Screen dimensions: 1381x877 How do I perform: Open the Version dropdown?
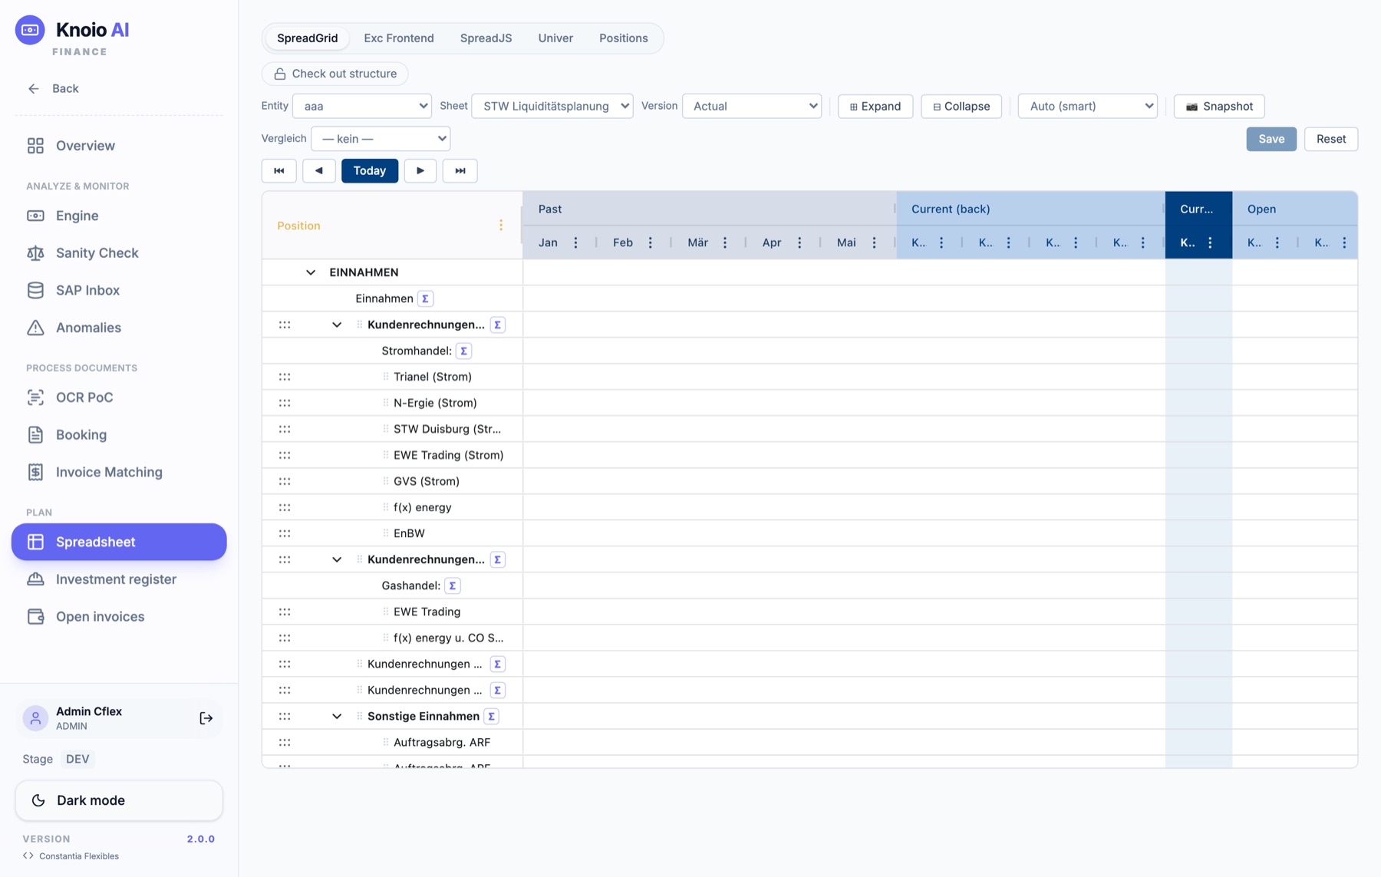tap(752, 106)
